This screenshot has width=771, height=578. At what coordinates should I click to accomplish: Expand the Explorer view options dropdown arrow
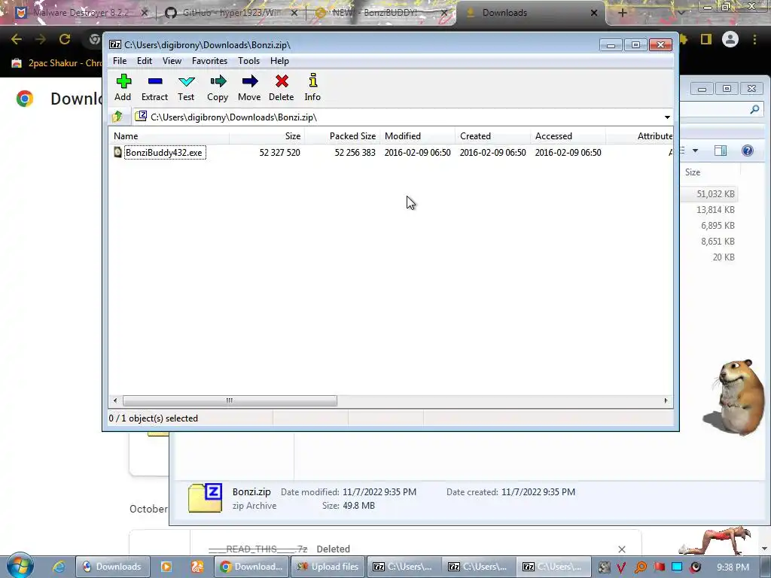[x=695, y=151]
